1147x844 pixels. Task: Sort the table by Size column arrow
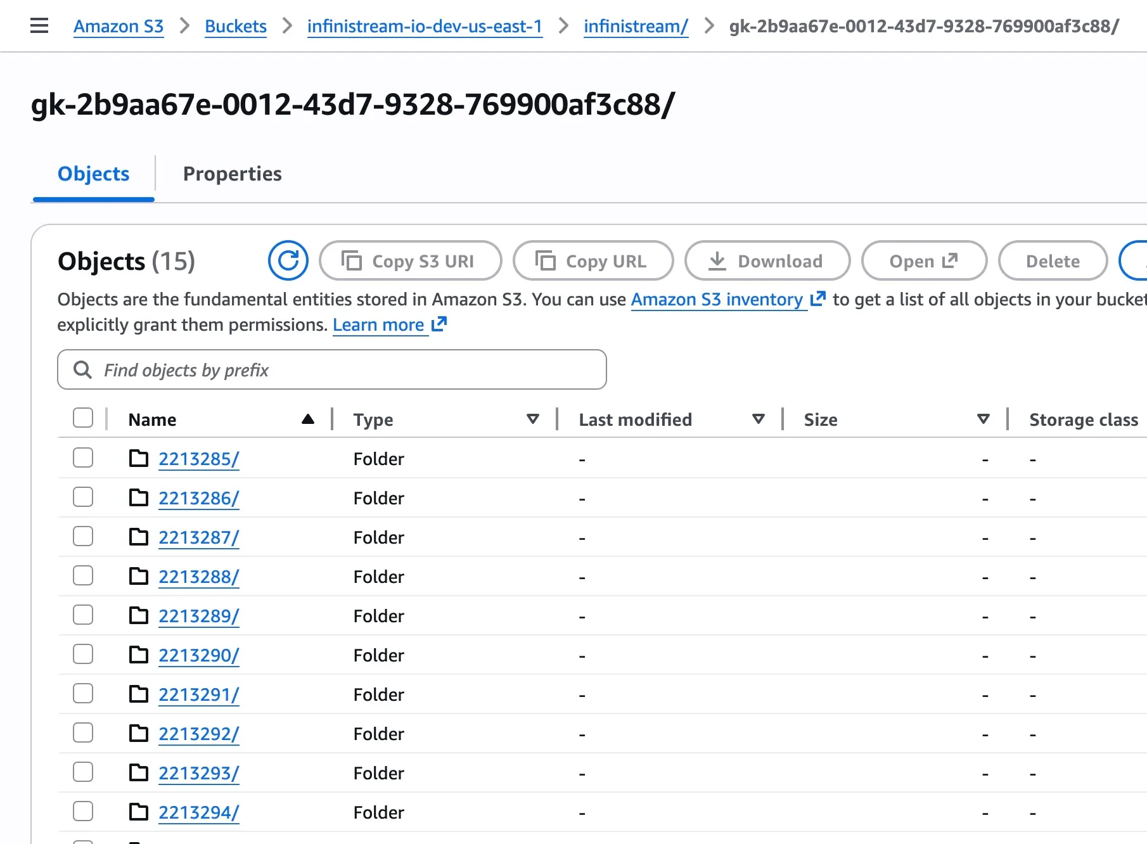[984, 419]
